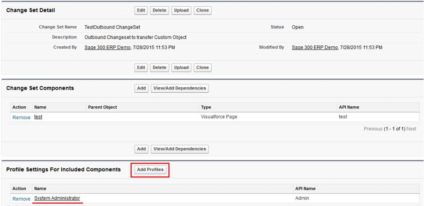Click the TestOutbound ChangeSet name value
The image size is (424, 206).
click(112, 27)
